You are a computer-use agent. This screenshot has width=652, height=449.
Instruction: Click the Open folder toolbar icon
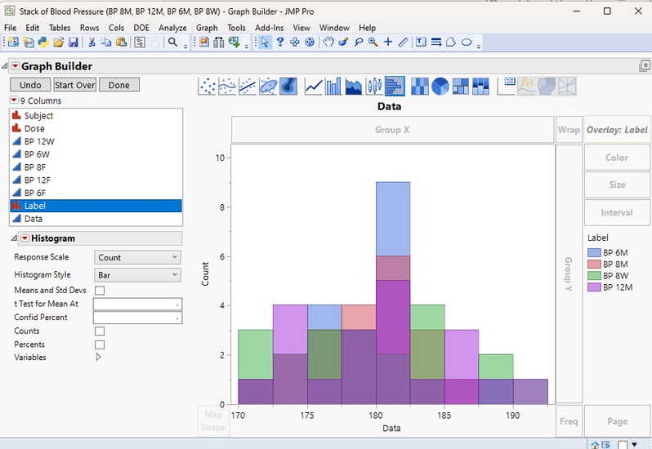[x=59, y=42]
